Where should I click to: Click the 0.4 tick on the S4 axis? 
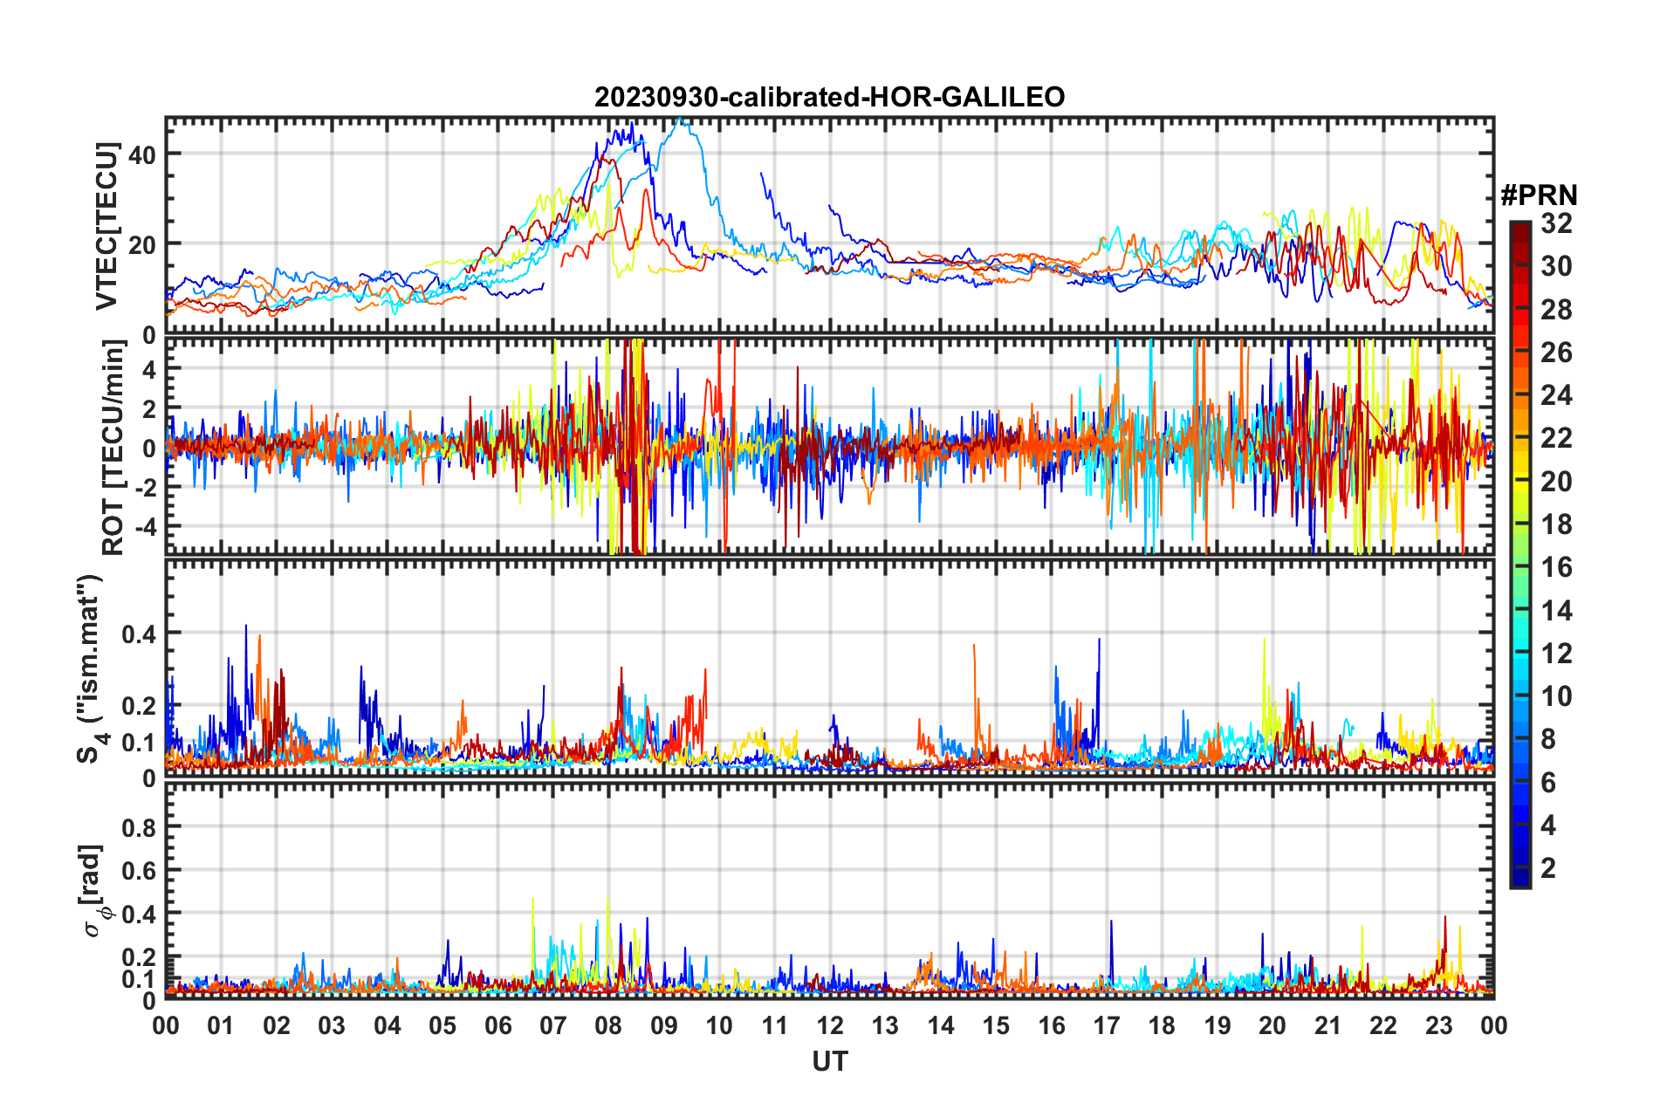tap(140, 634)
